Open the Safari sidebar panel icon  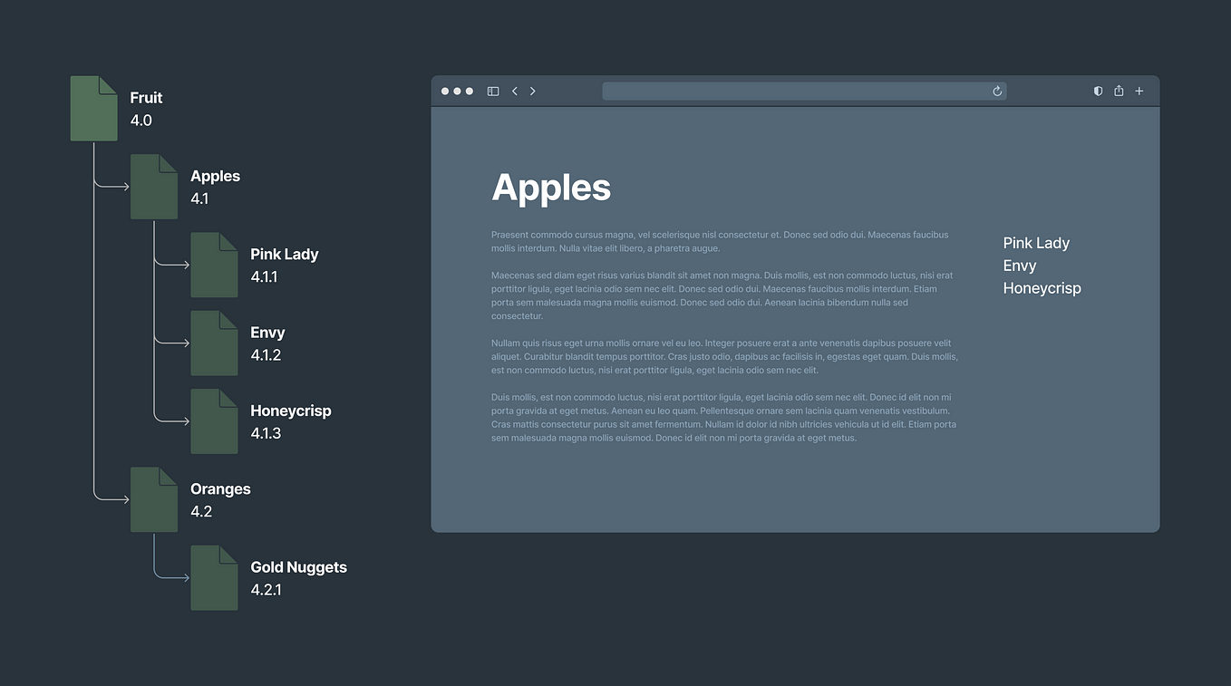click(492, 91)
